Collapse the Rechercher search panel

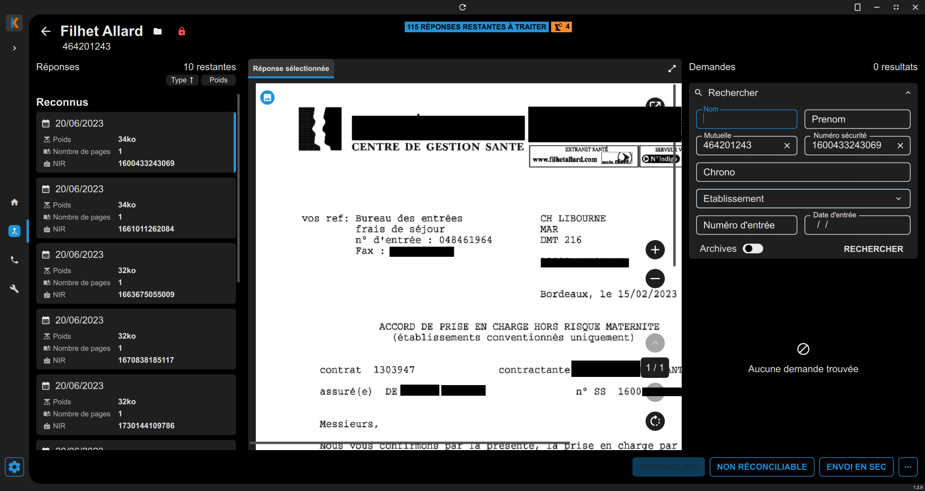908,93
